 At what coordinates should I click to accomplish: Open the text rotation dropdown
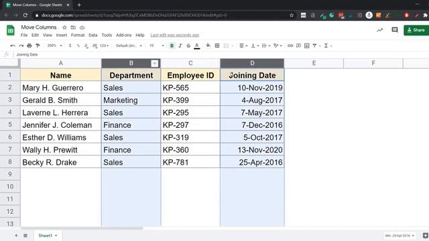tap(278, 46)
